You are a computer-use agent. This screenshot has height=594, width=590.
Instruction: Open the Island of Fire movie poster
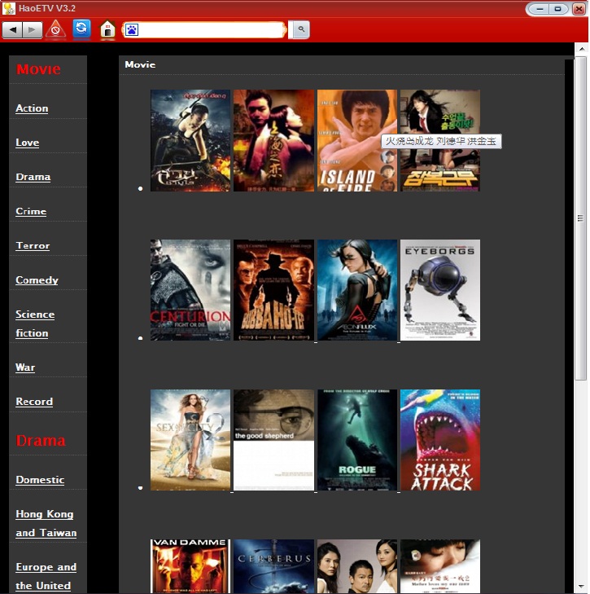point(356,140)
